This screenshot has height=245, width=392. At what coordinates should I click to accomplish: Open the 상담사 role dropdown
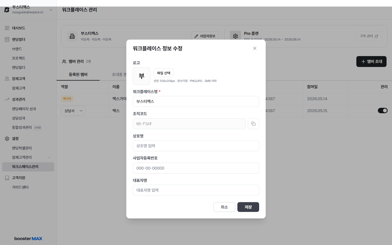[73, 111]
